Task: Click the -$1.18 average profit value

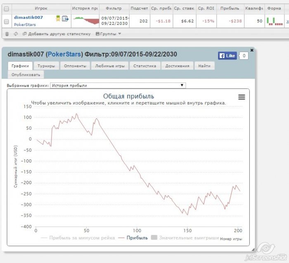Action: point(163,21)
